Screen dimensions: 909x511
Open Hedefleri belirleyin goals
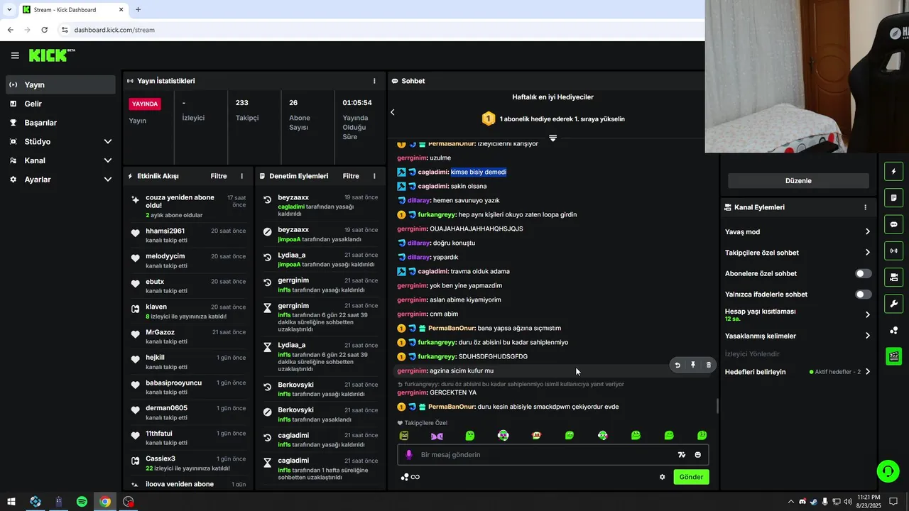click(x=798, y=372)
